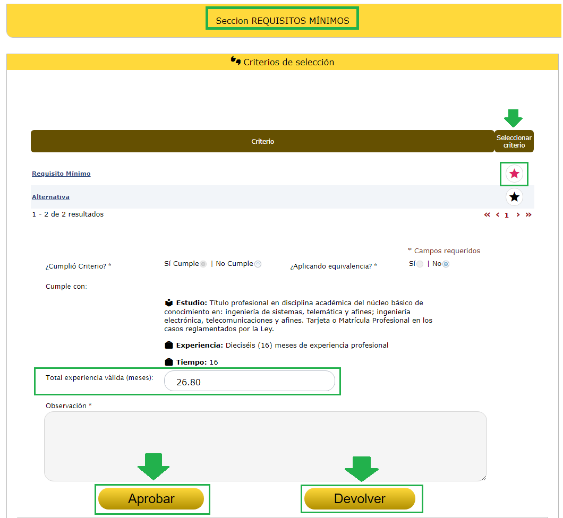This screenshot has width=563, height=518.
Task: Go to next results page arrow
Action: 518,215
